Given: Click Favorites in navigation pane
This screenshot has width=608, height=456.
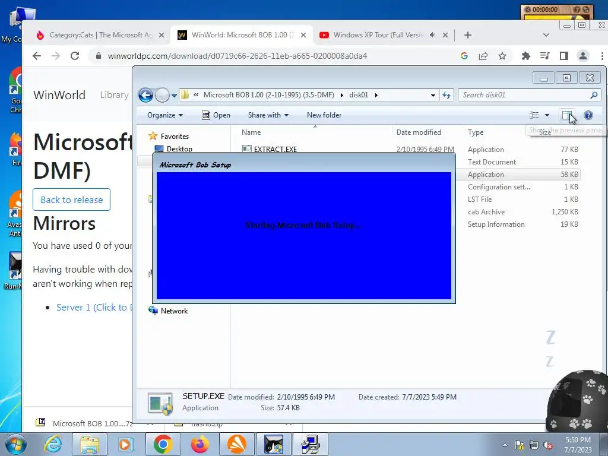Looking at the screenshot, I should click(175, 137).
